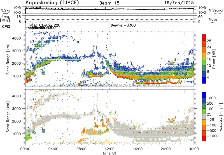Screen dimensions: 224x155
Task: Pick the gray segment of the Velocity color bar
Action: (204, 117)
